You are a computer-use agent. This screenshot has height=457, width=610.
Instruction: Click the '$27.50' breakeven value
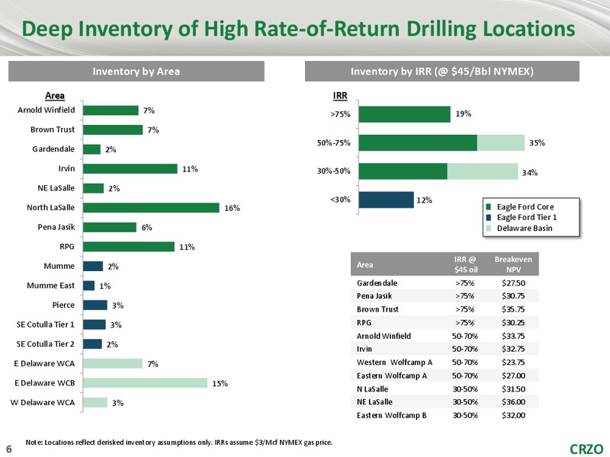tap(513, 283)
